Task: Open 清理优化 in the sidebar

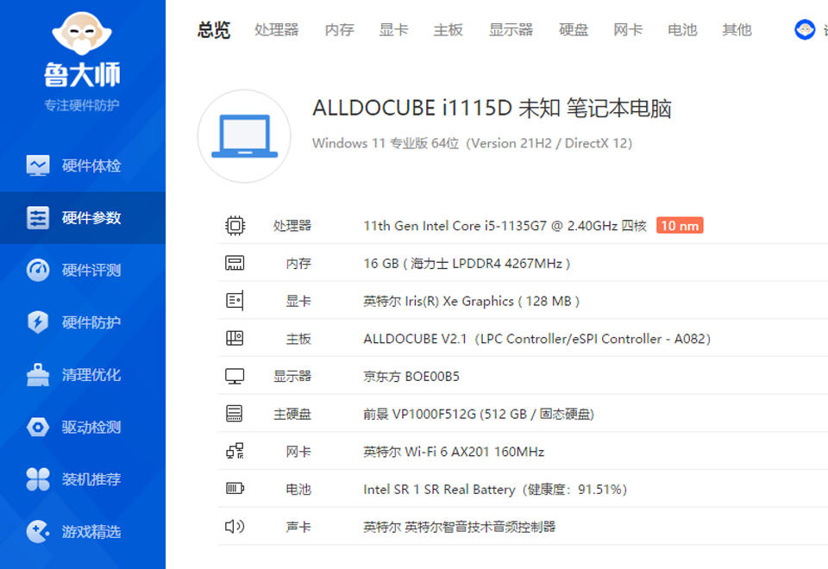Action: [83, 375]
